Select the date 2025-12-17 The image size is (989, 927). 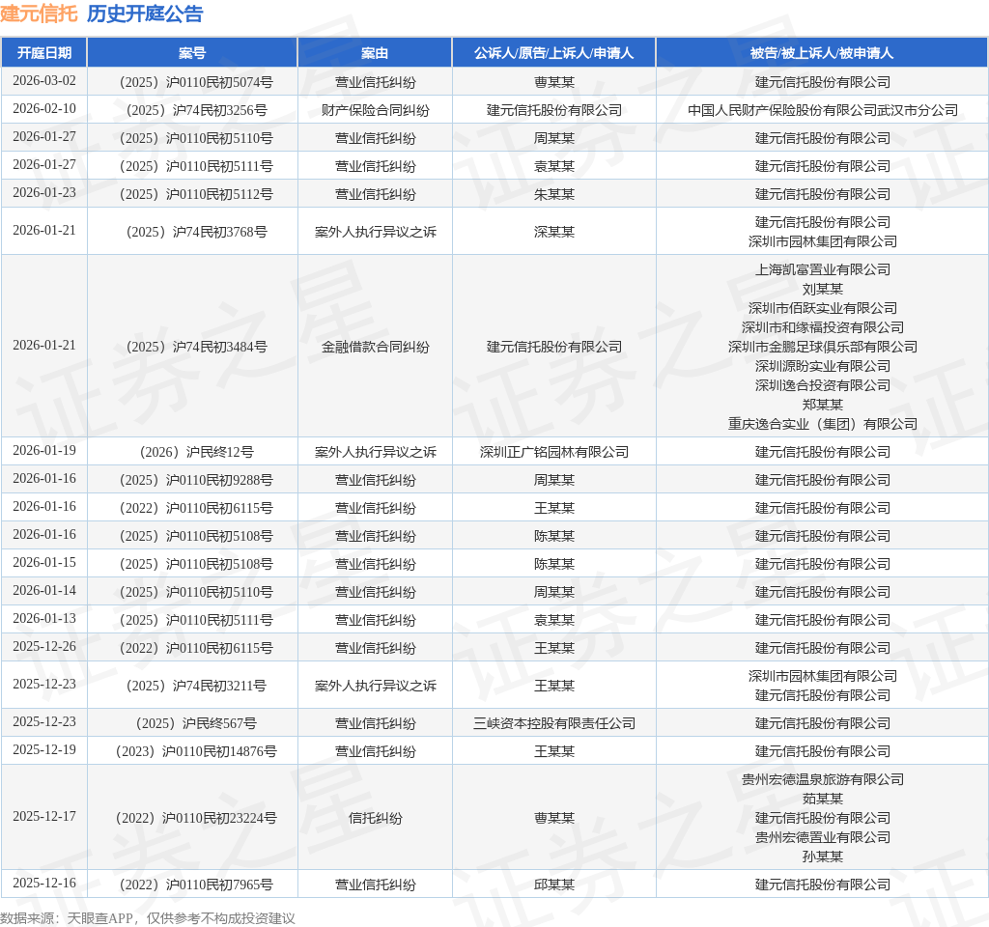(44, 816)
